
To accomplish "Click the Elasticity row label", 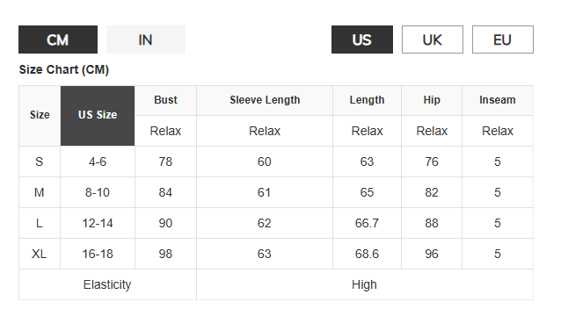I will click(107, 284).
